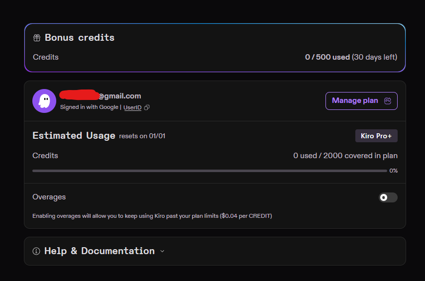The width and height of the screenshot is (425, 281).
Task: Click the Help & Documentation heading
Action: (x=100, y=251)
